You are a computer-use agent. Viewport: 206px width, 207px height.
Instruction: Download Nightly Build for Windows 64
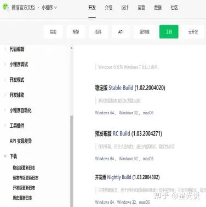pos(105,202)
